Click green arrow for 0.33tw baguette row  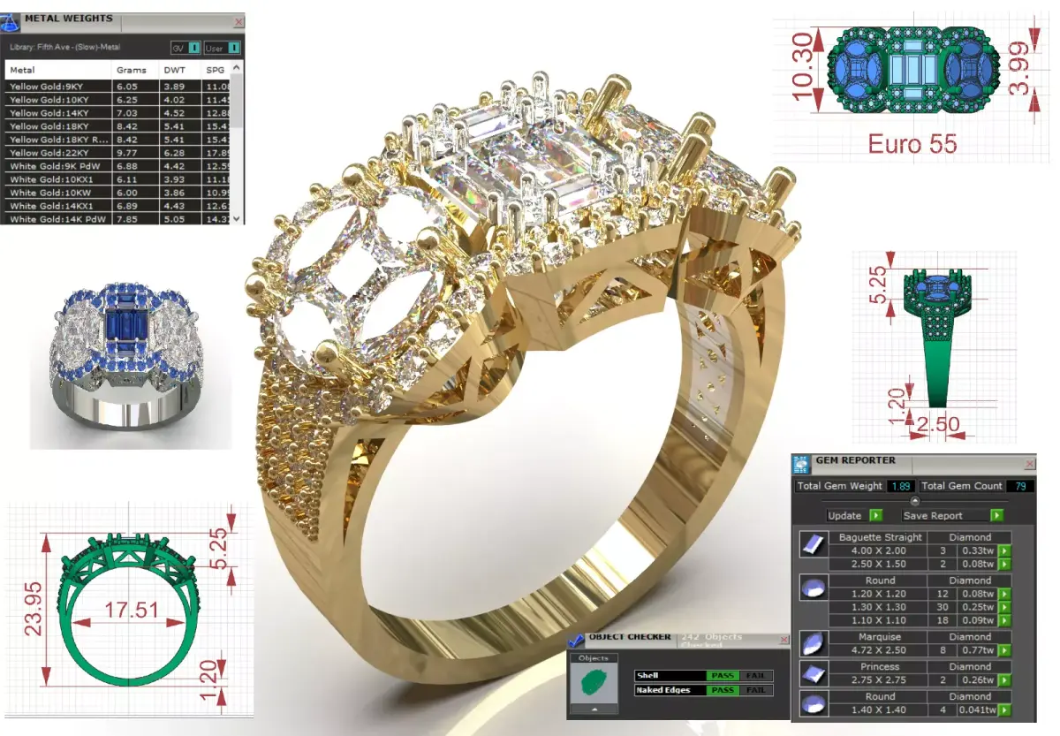(x=1004, y=551)
